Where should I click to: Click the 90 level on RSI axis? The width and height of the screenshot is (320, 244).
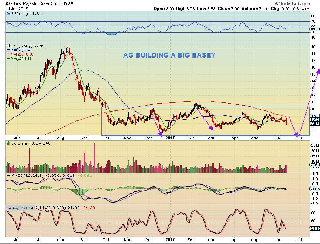click(x=313, y=16)
